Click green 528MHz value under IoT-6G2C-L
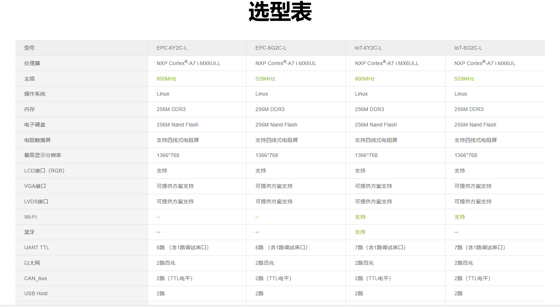 464,79
